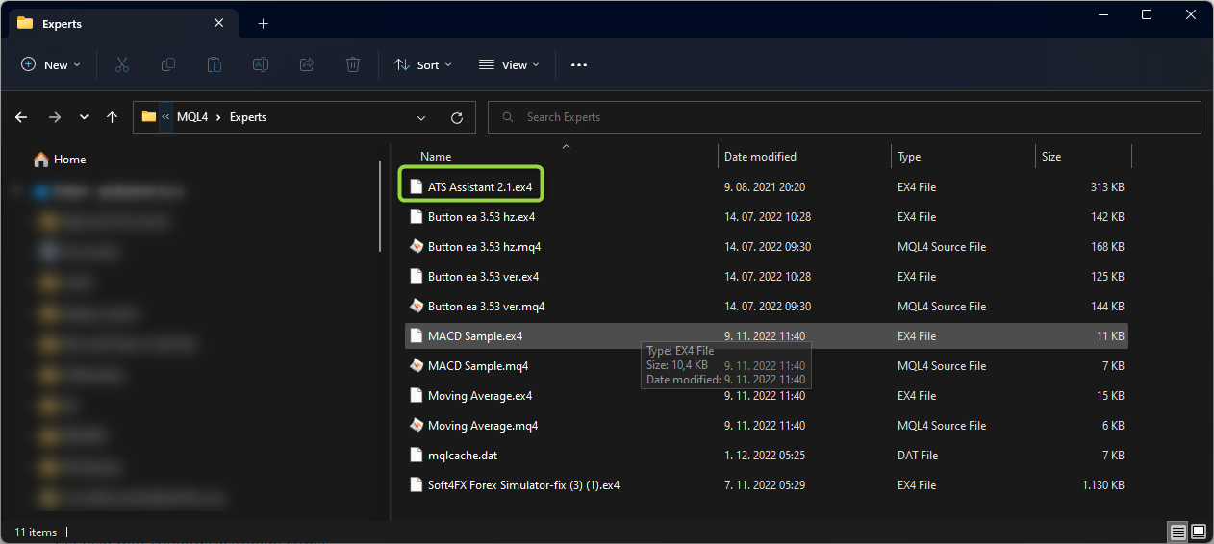Open the See more ellipsis menu
This screenshot has height=544, width=1214.
tap(578, 65)
